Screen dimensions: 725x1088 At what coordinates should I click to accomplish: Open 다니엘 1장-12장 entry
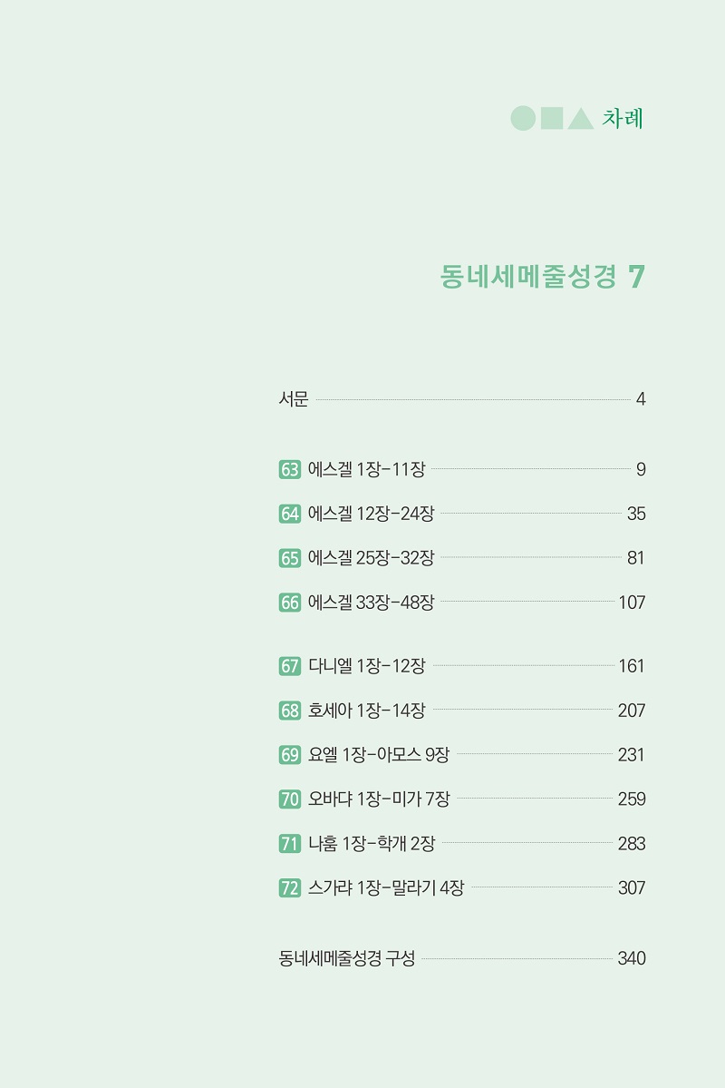(x=461, y=666)
